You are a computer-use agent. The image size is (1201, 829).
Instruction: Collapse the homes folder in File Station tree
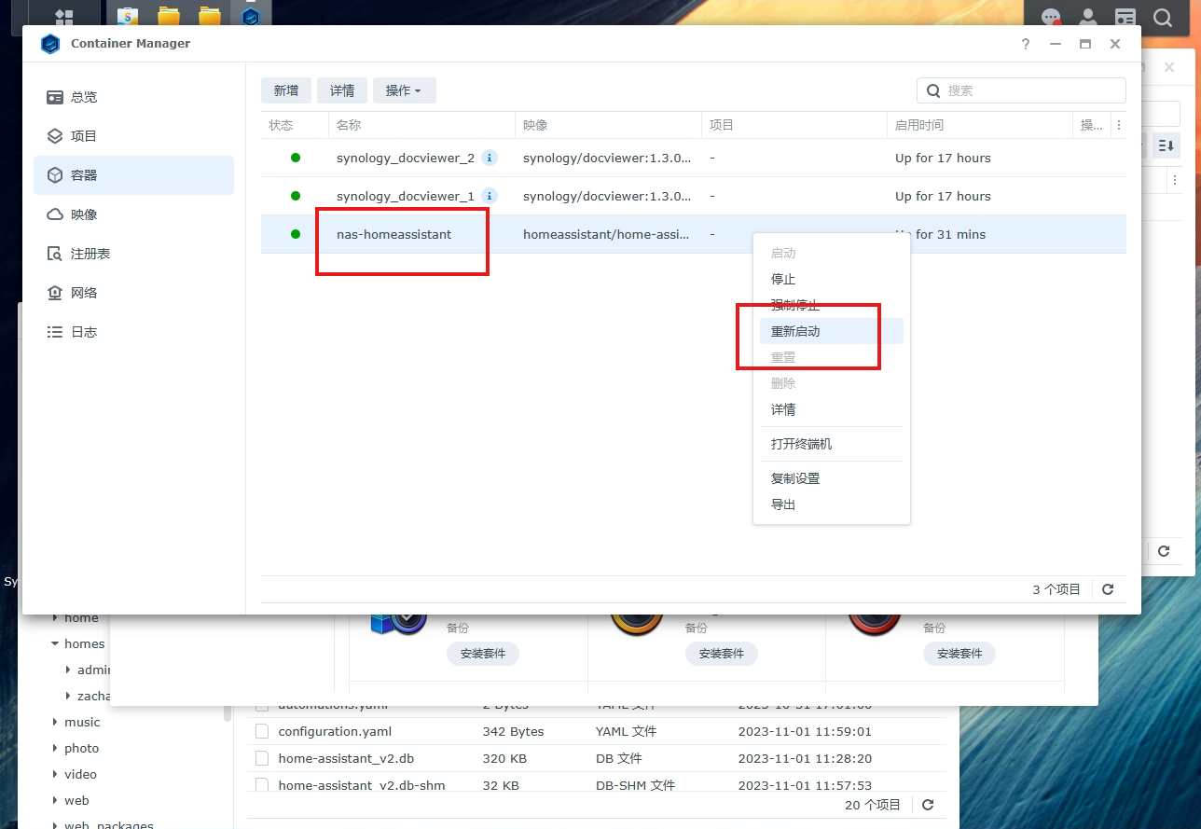click(x=55, y=643)
